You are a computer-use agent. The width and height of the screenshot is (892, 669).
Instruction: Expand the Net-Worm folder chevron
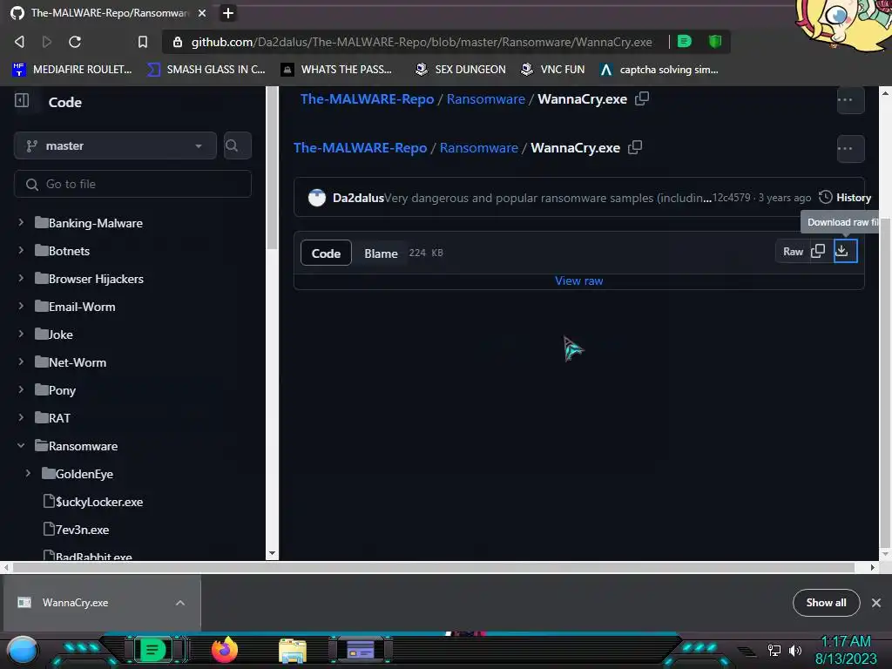click(21, 362)
